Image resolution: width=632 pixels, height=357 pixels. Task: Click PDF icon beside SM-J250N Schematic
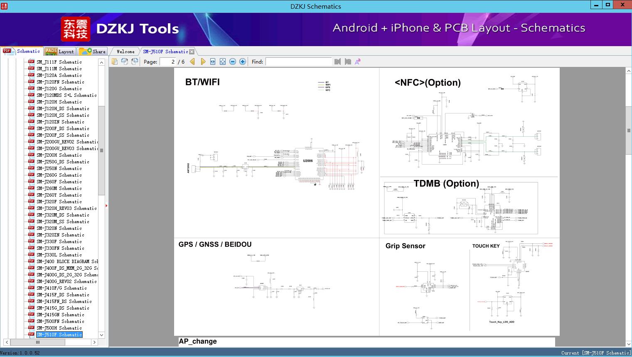point(31,168)
